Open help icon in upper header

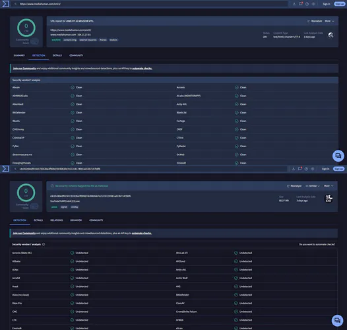pyautogui.click(x=307, y=4)
